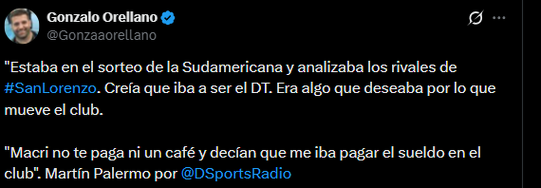The image size is (541, 188).
Task: Click the word "Sudamericana" in the tweet
Action: [234, 68]
